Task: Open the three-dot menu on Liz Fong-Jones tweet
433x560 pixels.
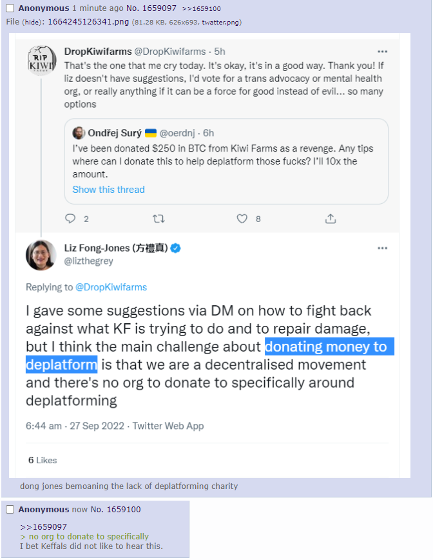Action: pyautogui.click(x=383, y=248)
